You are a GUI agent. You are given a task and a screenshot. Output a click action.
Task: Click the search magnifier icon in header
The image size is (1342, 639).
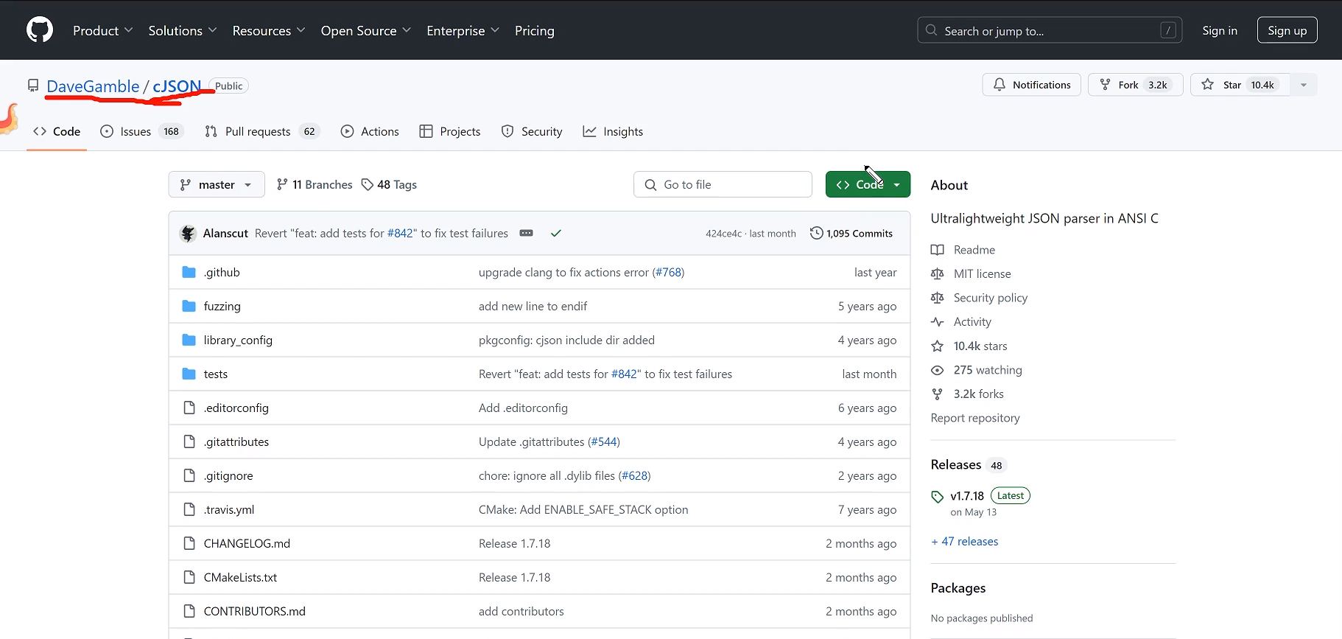point(932,30)
